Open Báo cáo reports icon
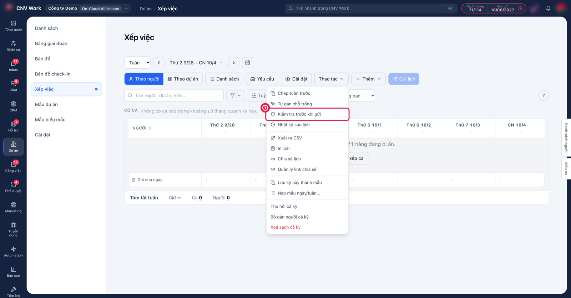The width and height of the screenshot is (571, 298). pos(13,272)
